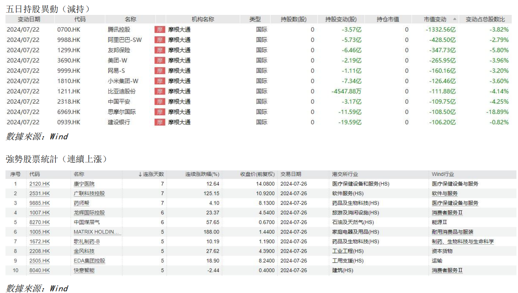The image size is (518, 293).
Task: Select the 188.00 consecutive gain cell
Action: [212, 232]
